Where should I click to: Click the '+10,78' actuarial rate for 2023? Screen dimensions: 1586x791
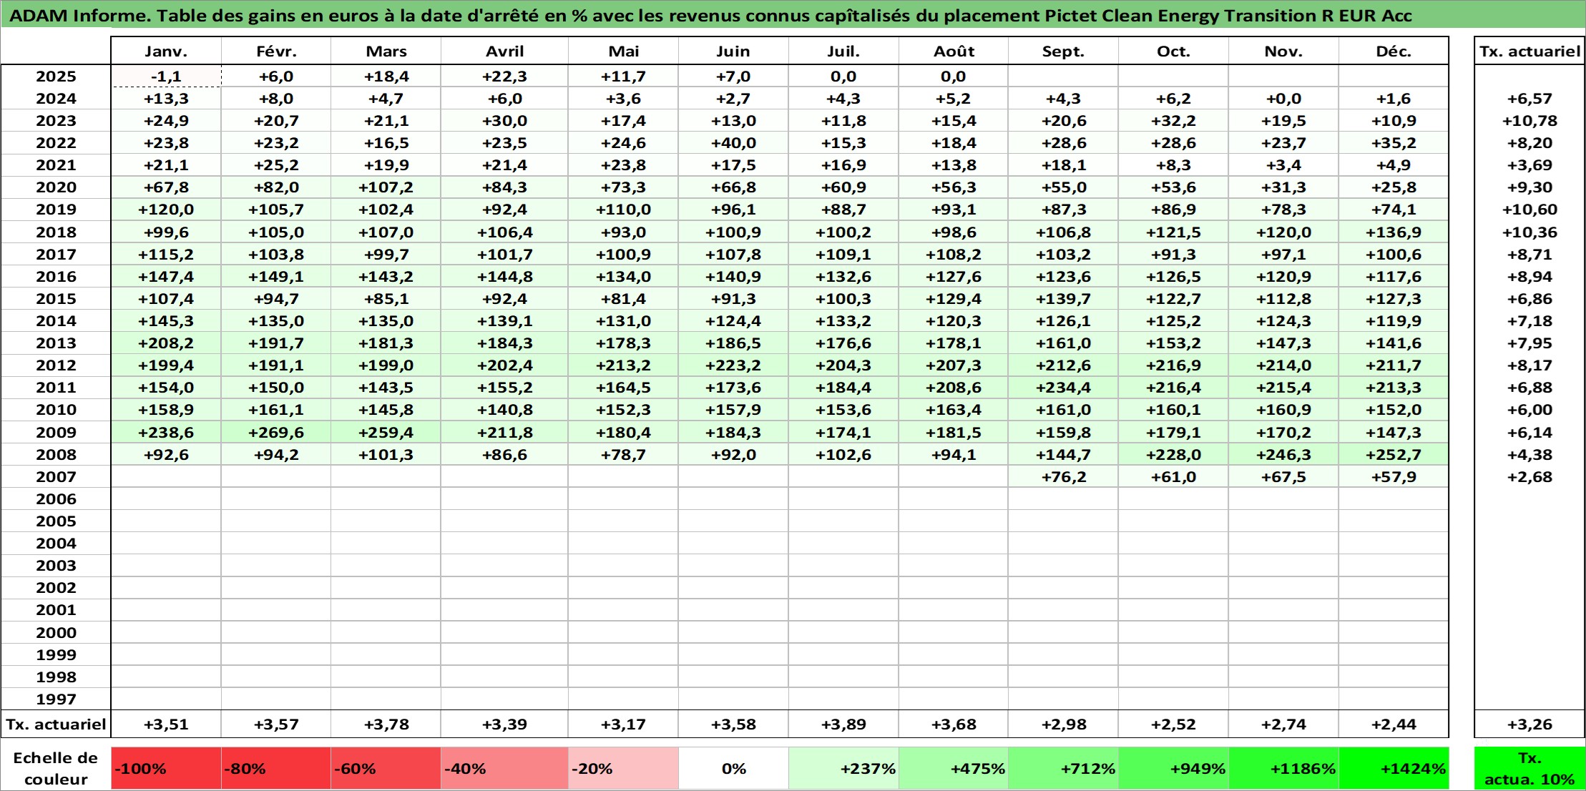[x=1529, y=121]
